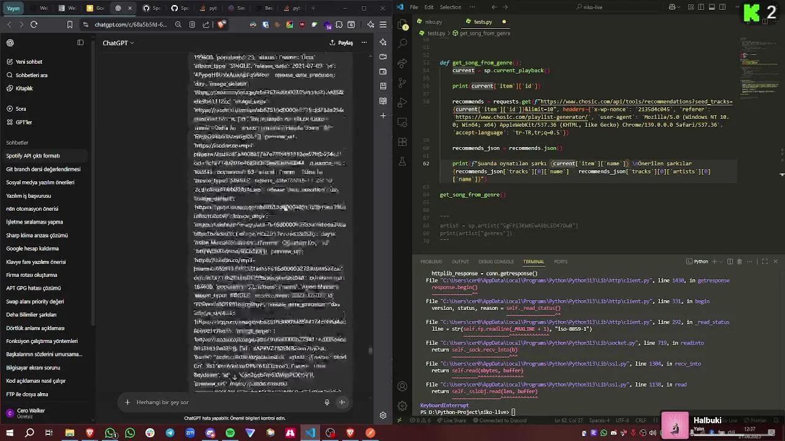Click the browser back arrow

point(9,24)
